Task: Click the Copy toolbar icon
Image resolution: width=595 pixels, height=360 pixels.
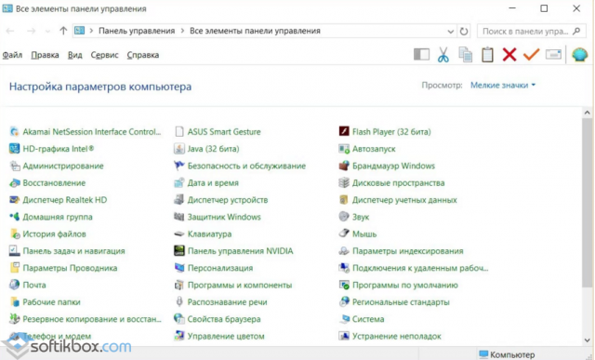Action: click(465, 55)
